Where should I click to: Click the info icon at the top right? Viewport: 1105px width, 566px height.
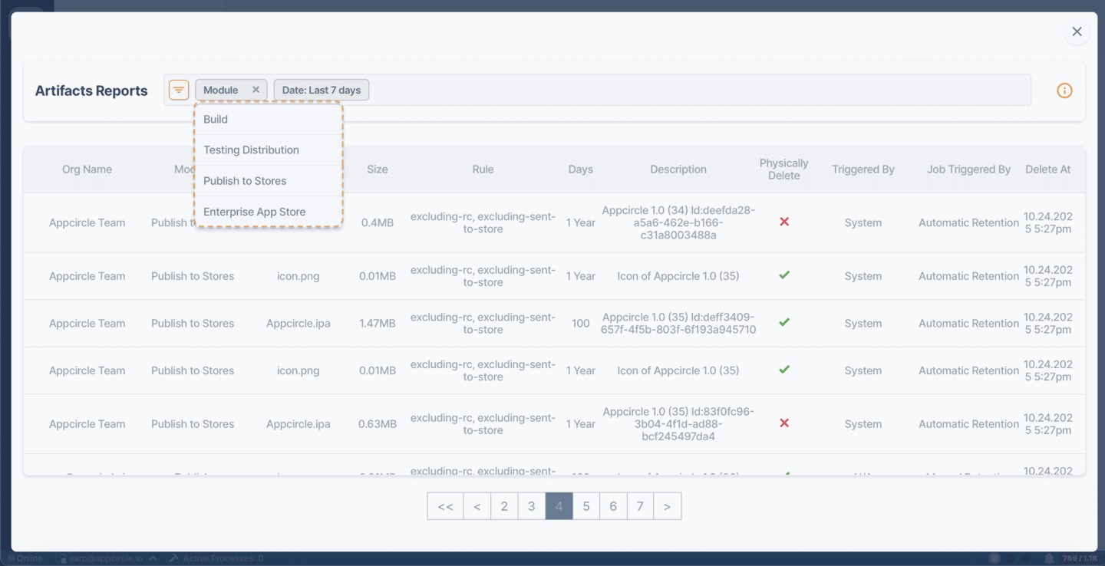[x=1064, y=90]
